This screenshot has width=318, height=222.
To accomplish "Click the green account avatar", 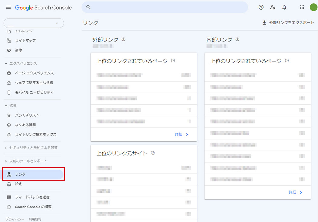I will tap(313, 8).
